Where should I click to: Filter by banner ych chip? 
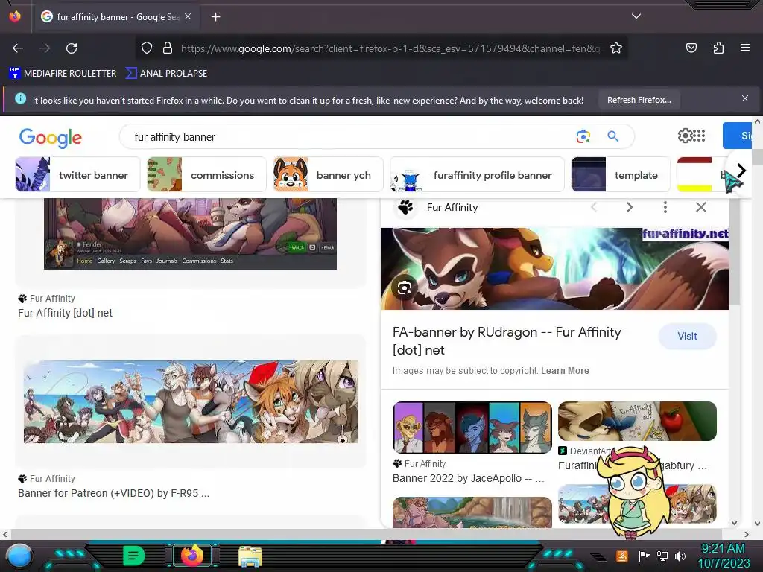[328, 174]
